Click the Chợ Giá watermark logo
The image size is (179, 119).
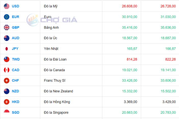point(52,19)
